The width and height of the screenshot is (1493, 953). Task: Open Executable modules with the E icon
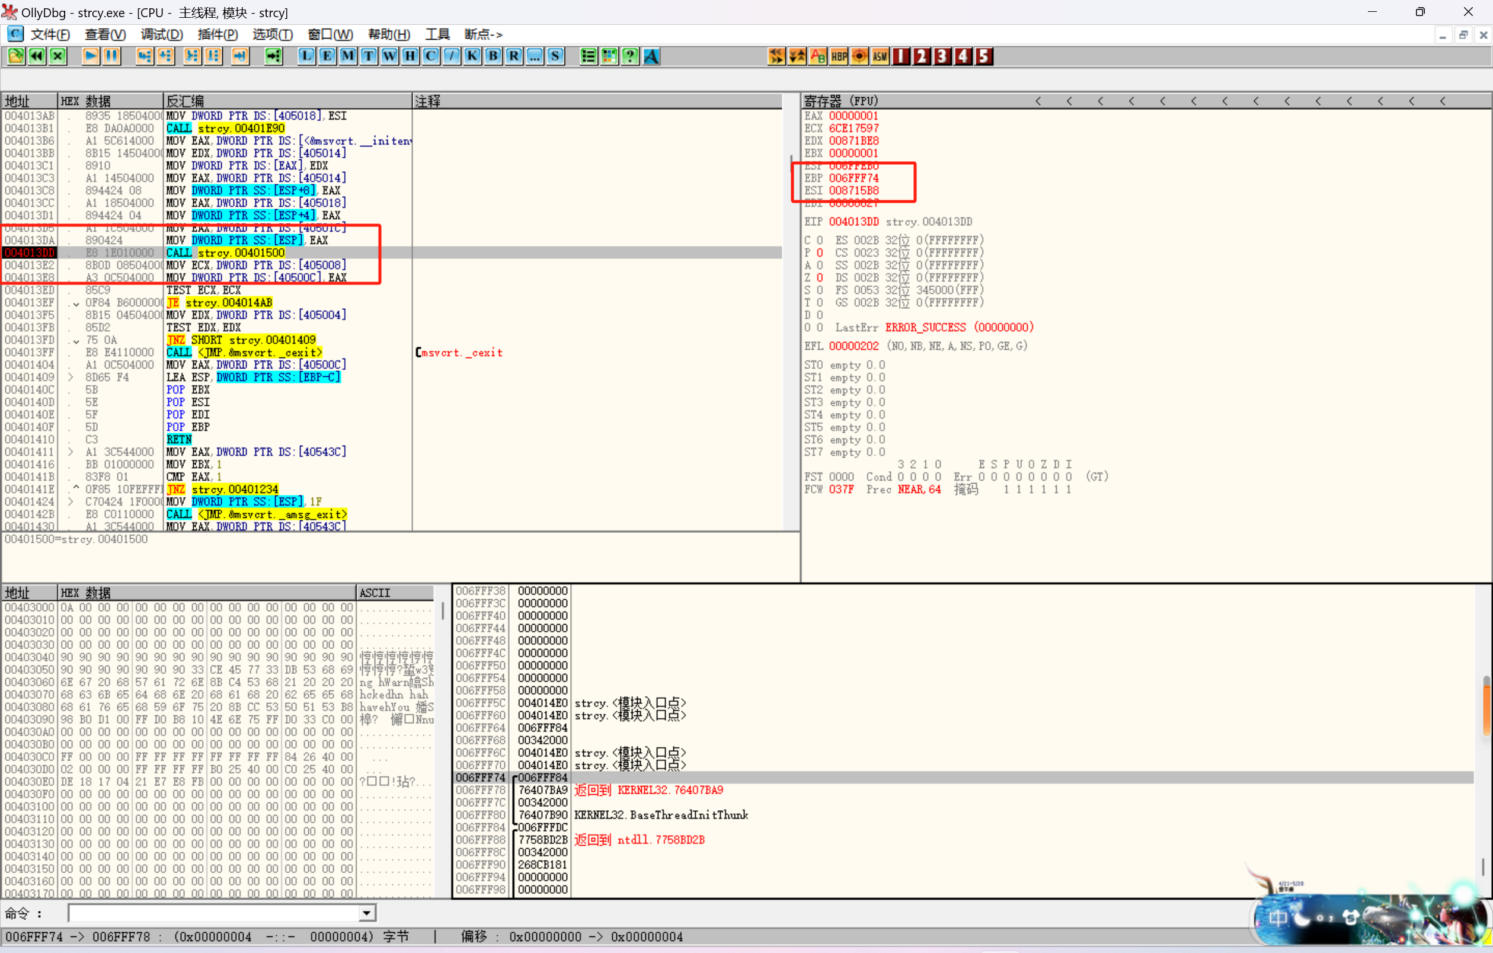[327, 56]
